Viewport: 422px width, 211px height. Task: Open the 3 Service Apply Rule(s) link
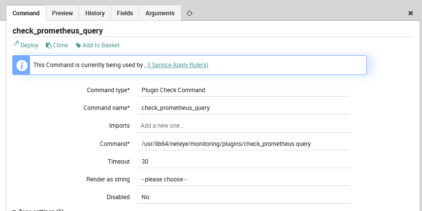(x=177, y=65)
